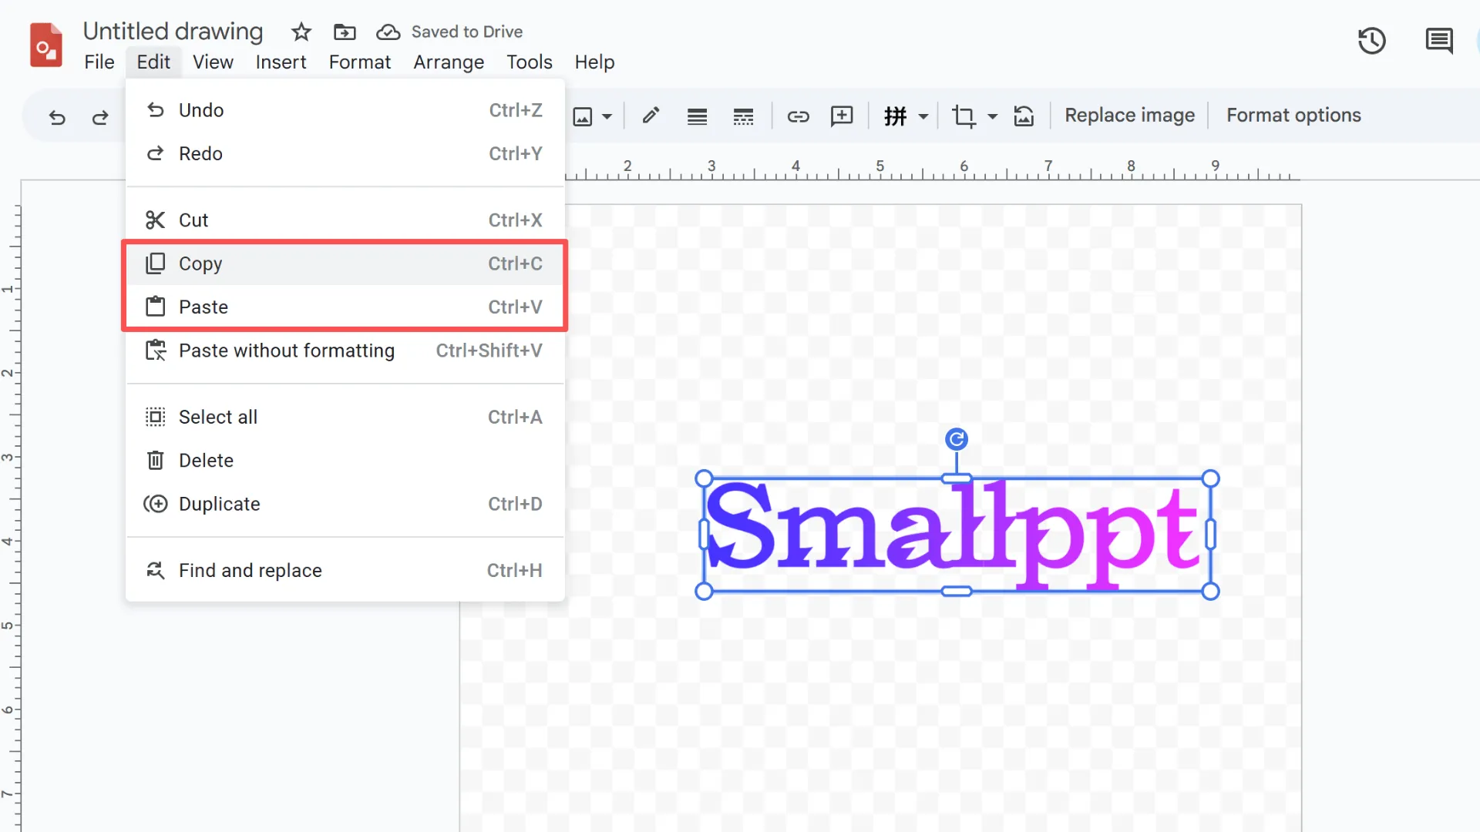Viewport: 1480px width, 832px height.
Task: Click the add comment toolbar icon
Action: pos(842,116)
